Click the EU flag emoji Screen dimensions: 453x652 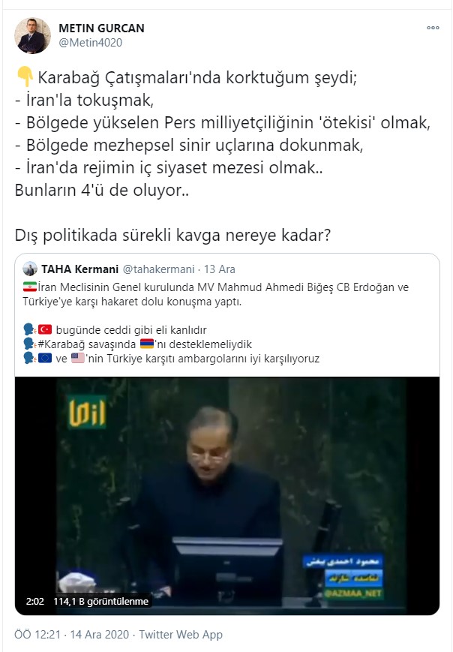pyautogui.click(x=45, y=358)
